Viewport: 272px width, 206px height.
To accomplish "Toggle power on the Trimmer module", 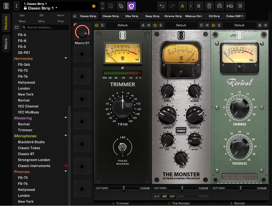I will (96, 25).
